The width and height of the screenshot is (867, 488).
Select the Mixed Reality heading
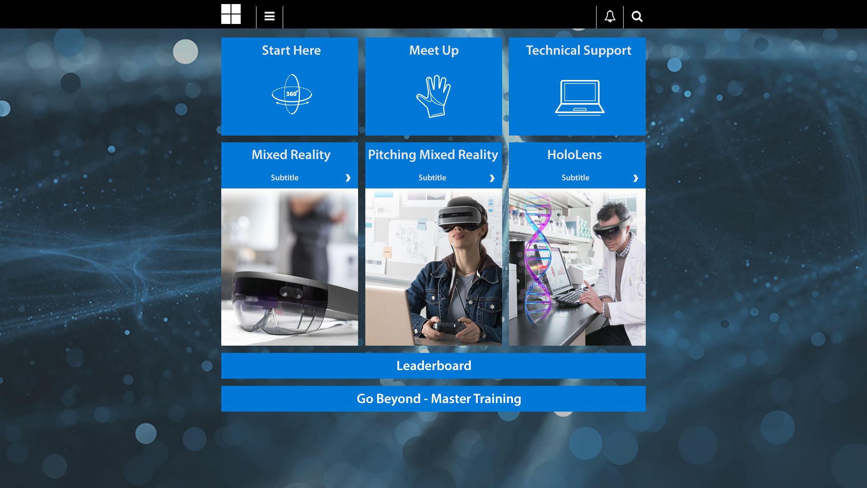click(291, 155)
